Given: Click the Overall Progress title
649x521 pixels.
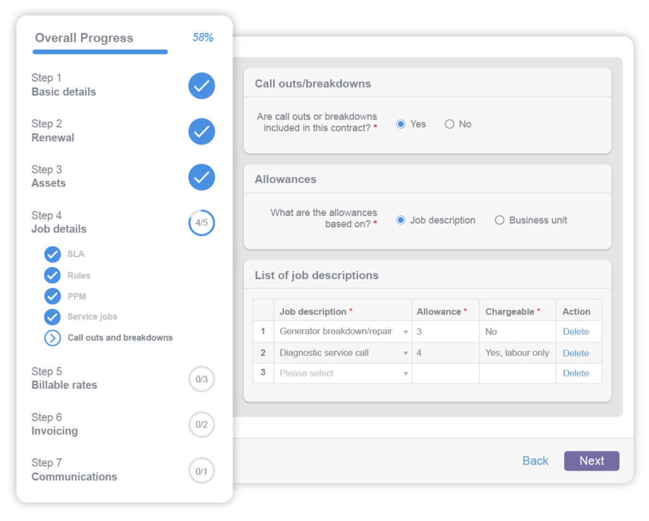Looking at the screenshot, I should click(84, 37).
